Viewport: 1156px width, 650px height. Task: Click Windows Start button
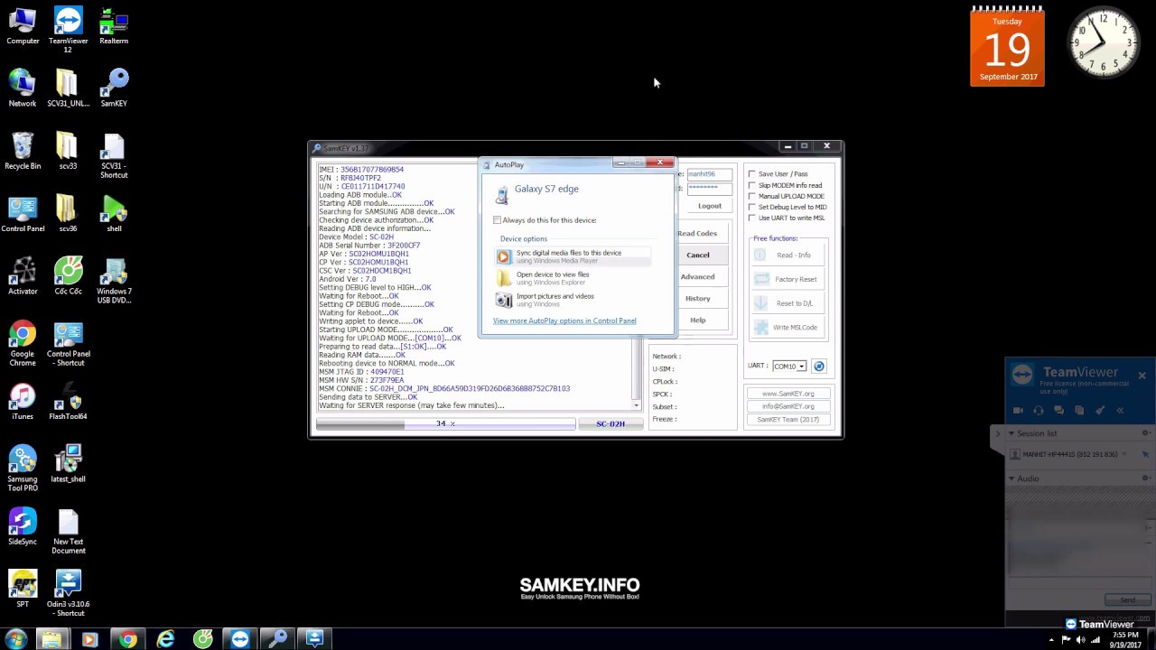click(x=15, y=639)
